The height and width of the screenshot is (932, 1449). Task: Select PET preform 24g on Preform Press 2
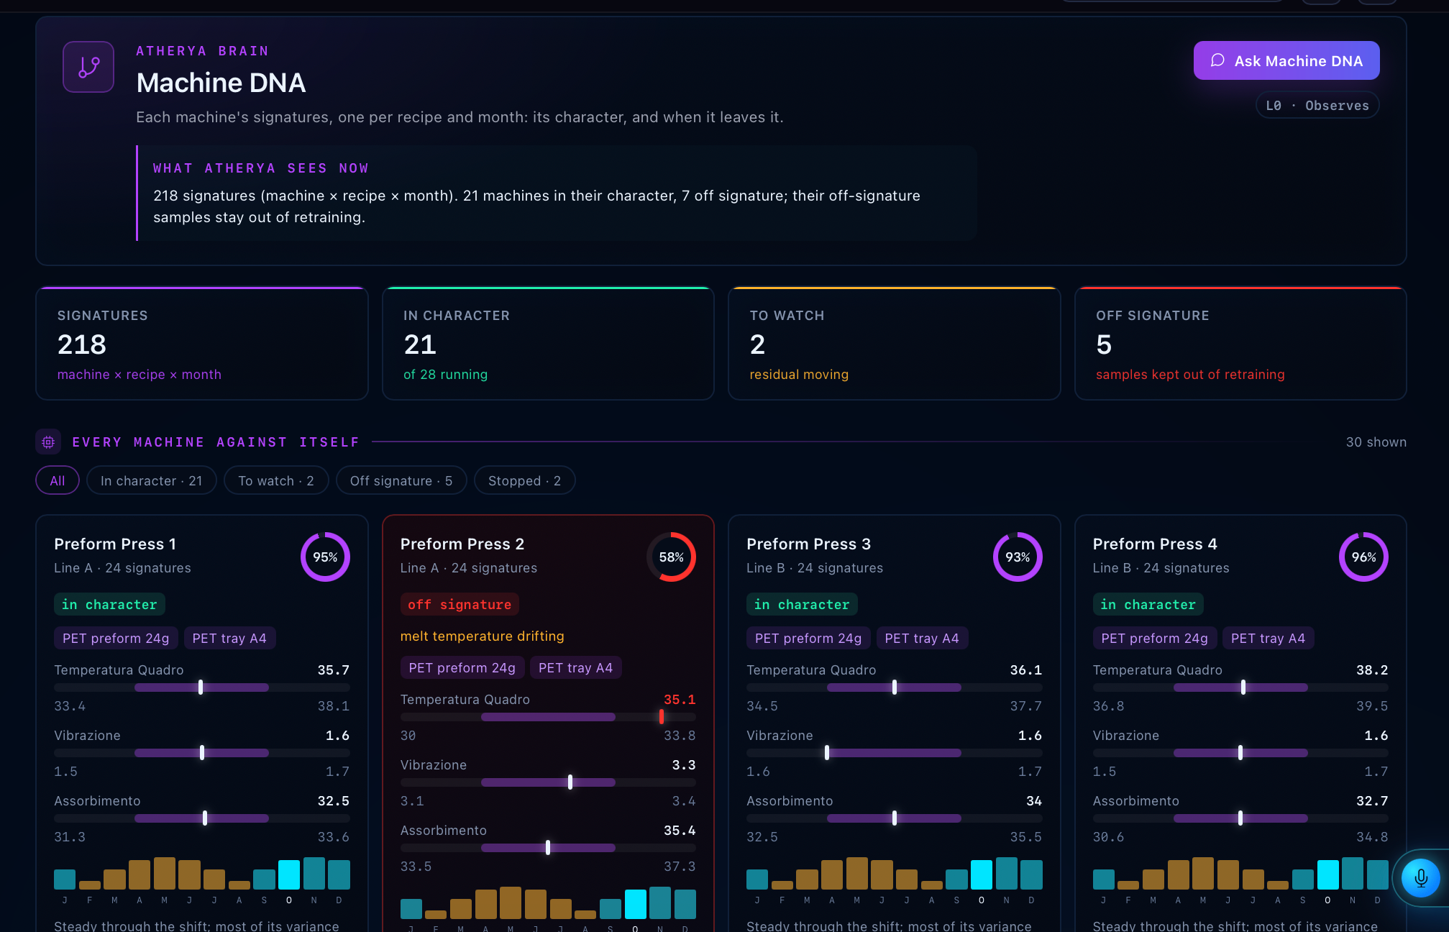[x=462, y=667]
